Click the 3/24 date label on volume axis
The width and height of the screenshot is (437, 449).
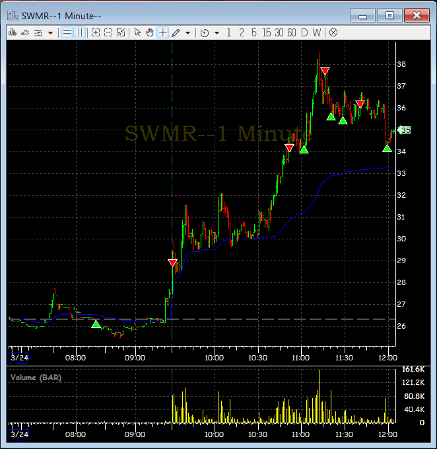pyautogui.click(x=19, y=434)
